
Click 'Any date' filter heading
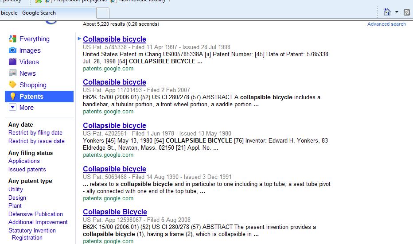[21, 125]
